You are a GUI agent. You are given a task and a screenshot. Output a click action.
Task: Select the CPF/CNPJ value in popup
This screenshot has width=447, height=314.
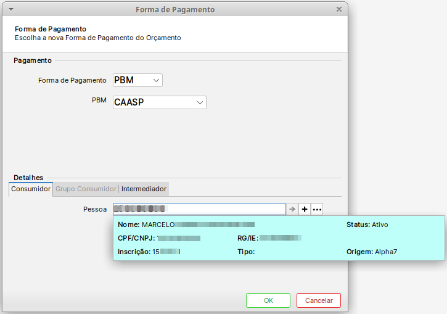(178, 238)
